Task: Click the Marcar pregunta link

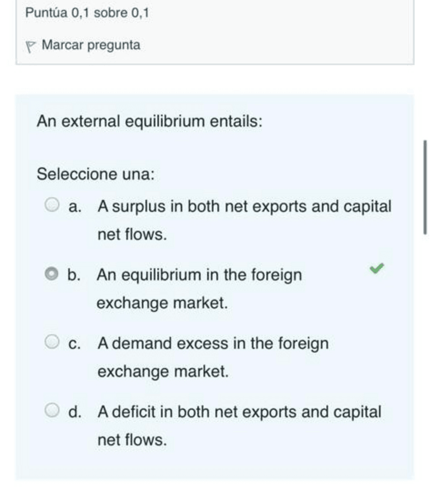Action: pos(91,45)
